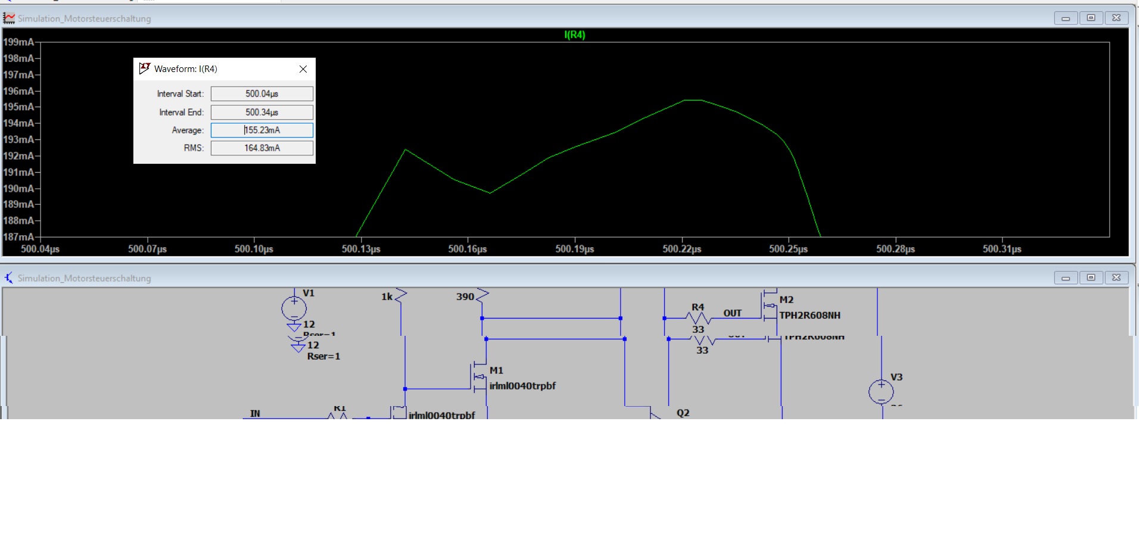Close the schematic window
Image resolution: width=1140 pixels, height=546 pixels.
click(x=1117, y=278)
